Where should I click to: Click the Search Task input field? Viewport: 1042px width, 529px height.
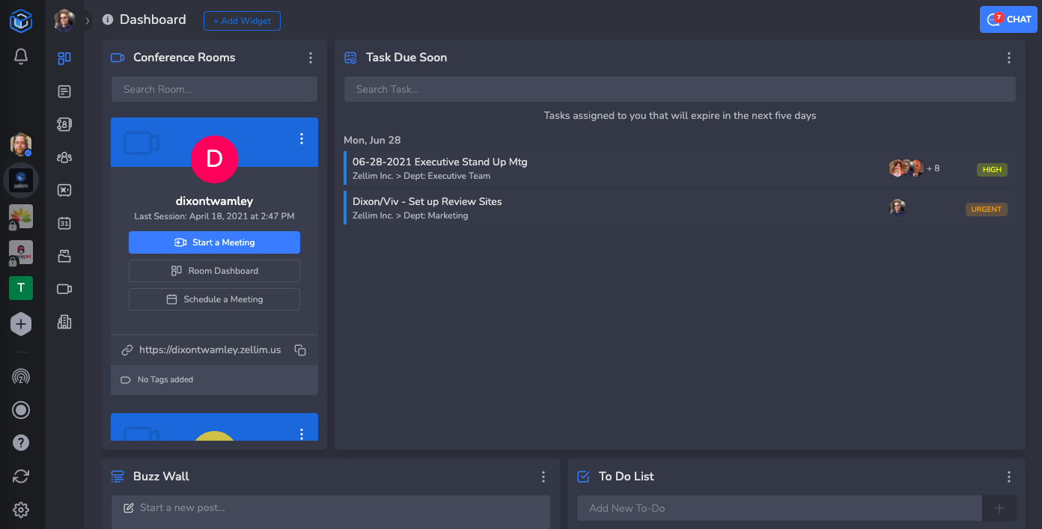tap(679, 89)
